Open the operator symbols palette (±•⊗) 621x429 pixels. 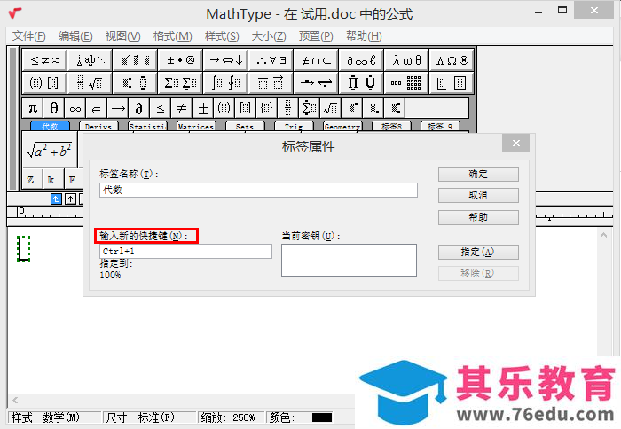pos(180,60)
